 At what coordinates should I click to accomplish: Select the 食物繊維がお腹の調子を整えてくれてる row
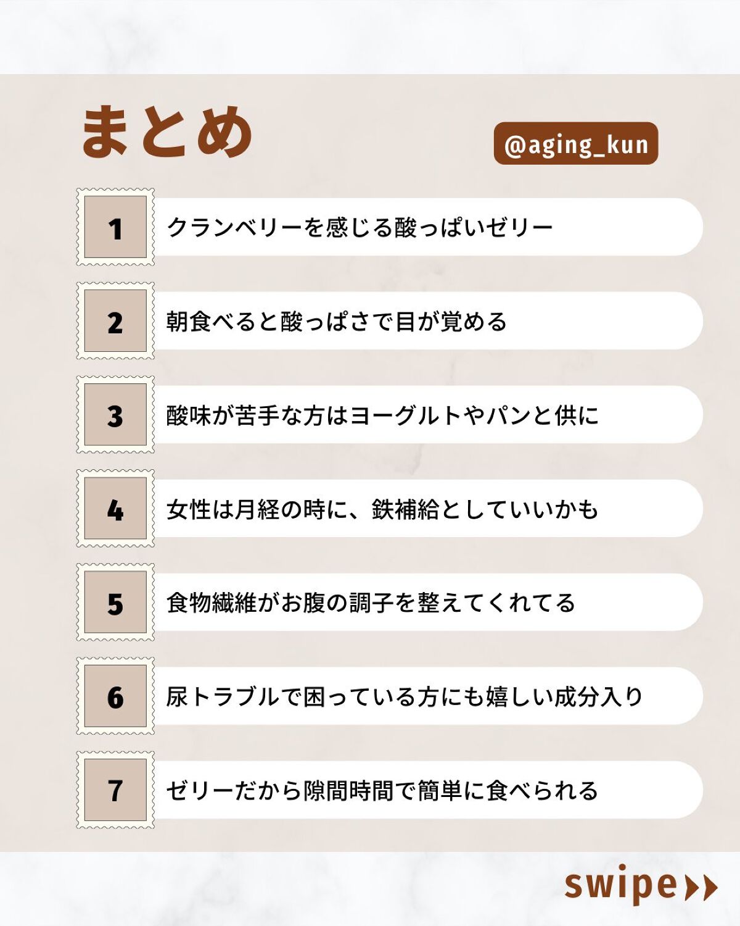tap(425, 603)
